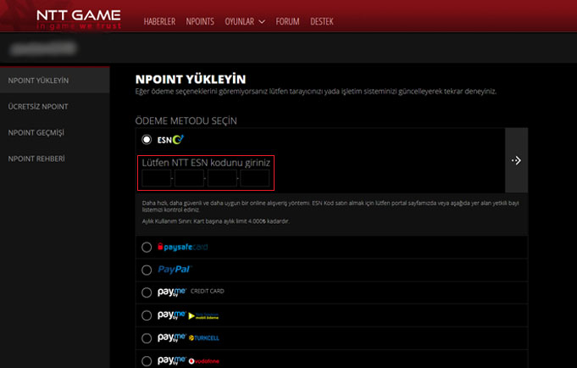The height and width of the screenshot is (368, 577).
Task: Click the PayPal logo
Action: point(175,270)
